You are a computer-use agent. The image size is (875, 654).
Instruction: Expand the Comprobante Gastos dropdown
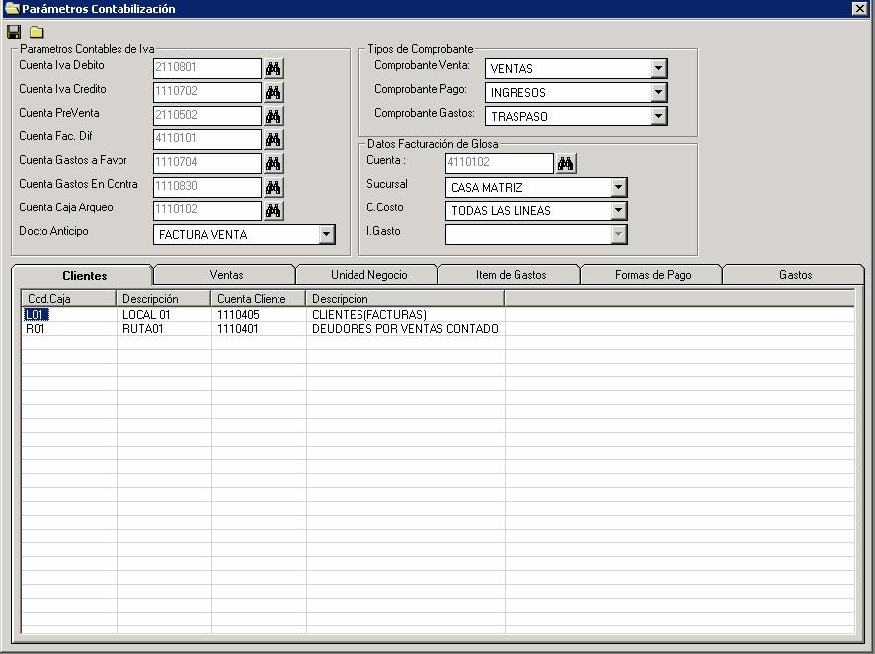click(x=659, y=116)
